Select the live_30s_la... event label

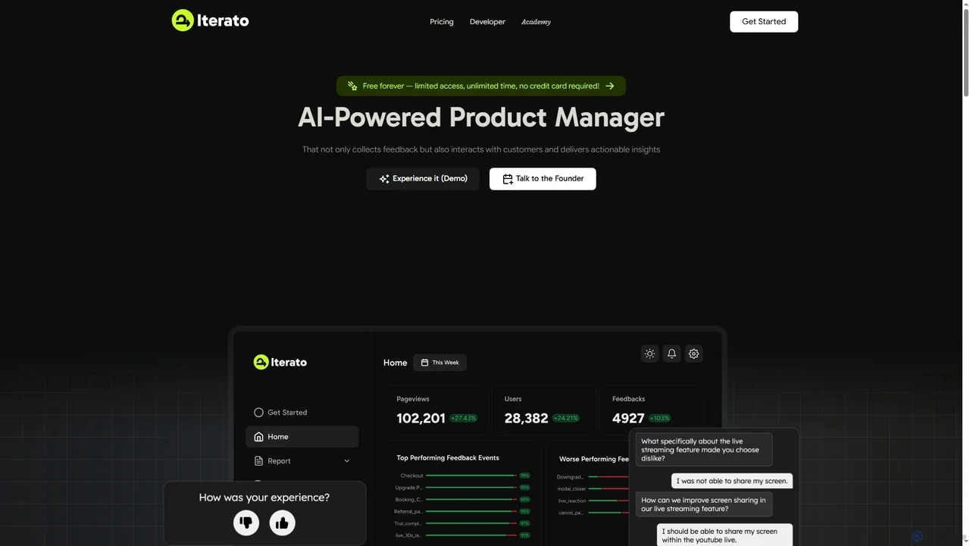click(x=409, y=535)
